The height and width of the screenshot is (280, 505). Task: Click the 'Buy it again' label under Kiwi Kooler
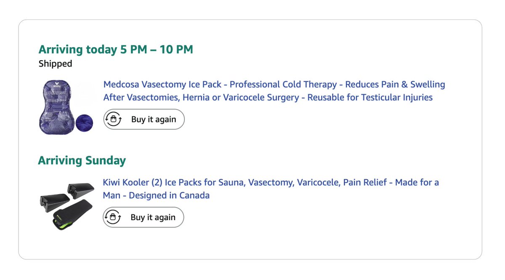[x=153, y=217]
